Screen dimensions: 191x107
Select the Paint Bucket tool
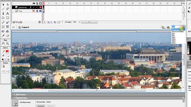point(7,32)
